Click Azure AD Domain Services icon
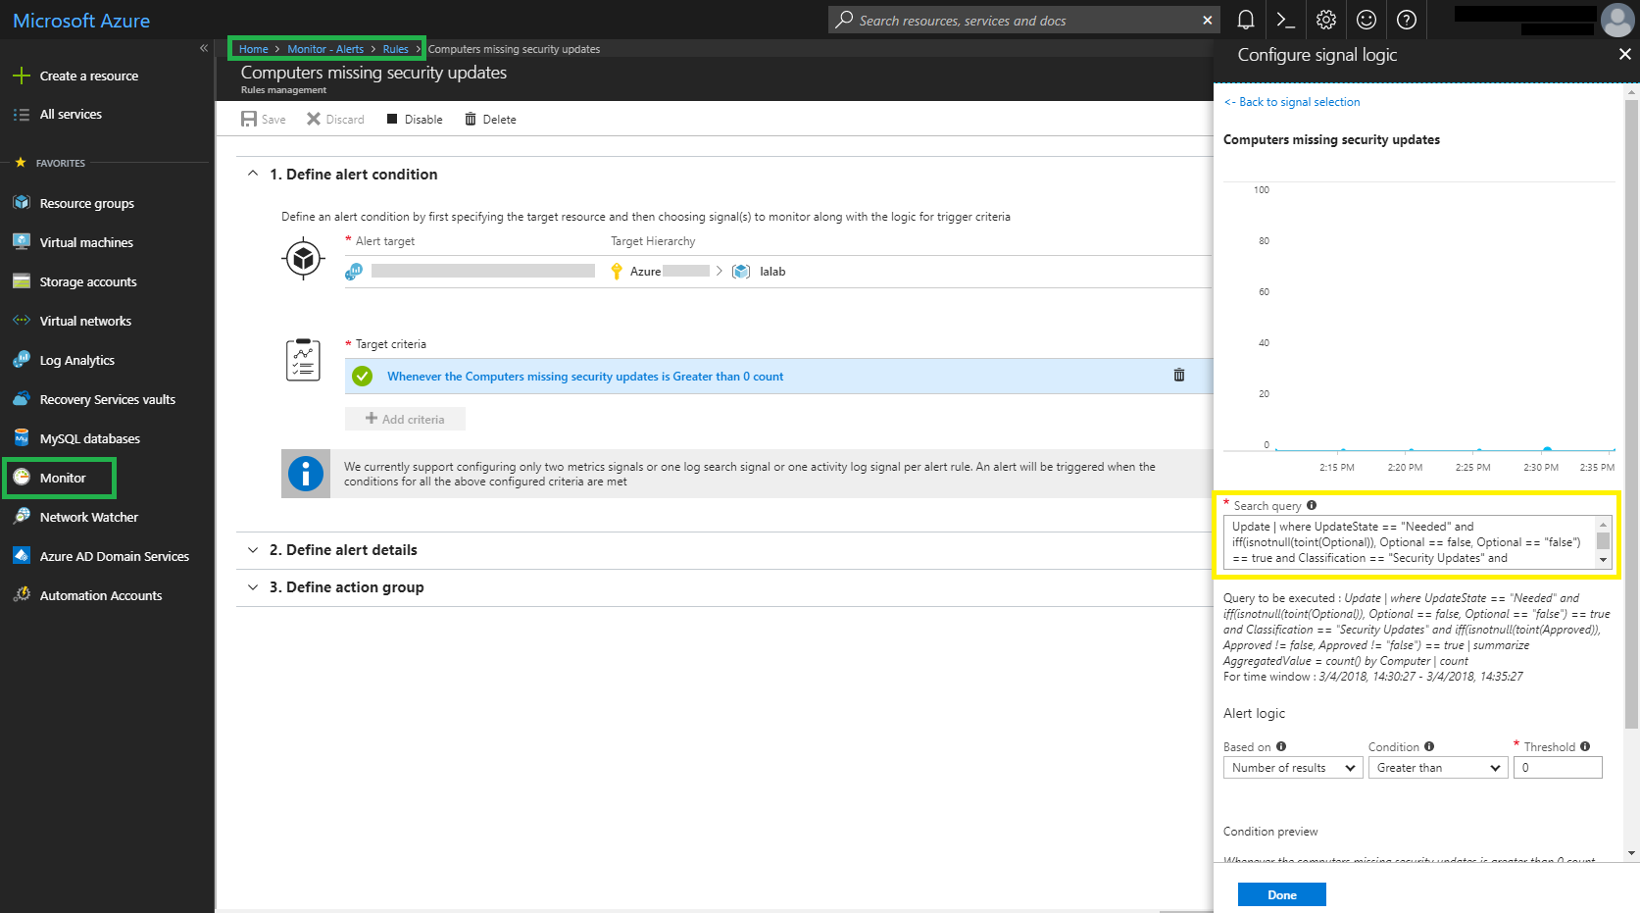The image size is (1640, 913). 22,555
